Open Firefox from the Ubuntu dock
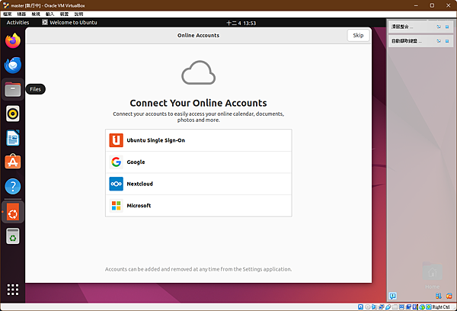Viewport: 457px width, 311px height. tap(13, 40)
